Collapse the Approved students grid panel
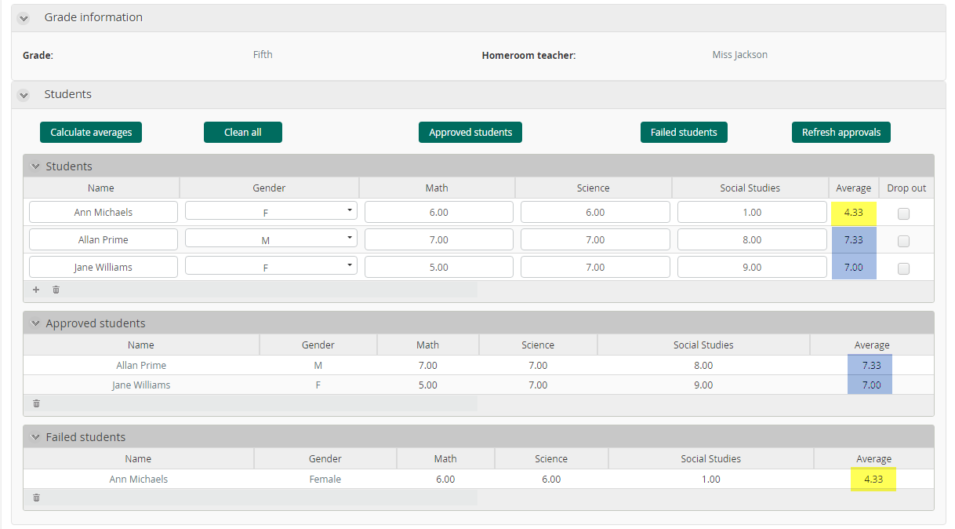 coord(34,323)
